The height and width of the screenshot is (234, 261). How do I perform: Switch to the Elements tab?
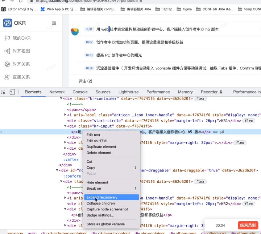coord(33,92)
